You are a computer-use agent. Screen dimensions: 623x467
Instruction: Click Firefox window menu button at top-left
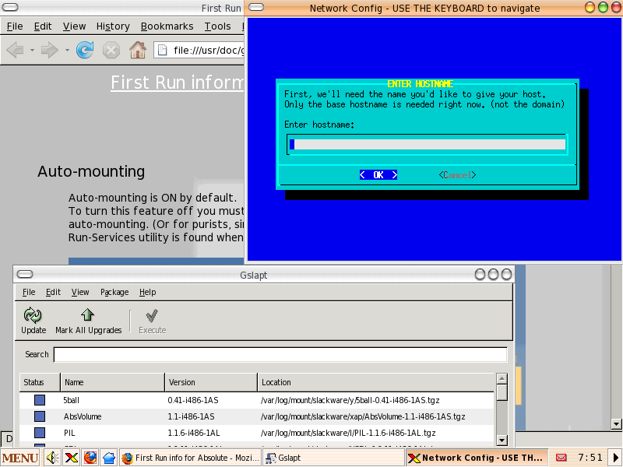[x=10, y=8]
